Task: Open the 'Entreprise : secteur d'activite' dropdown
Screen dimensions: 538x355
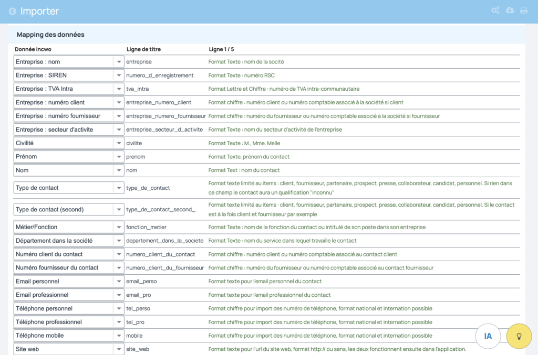Action: tap(69, 130)
